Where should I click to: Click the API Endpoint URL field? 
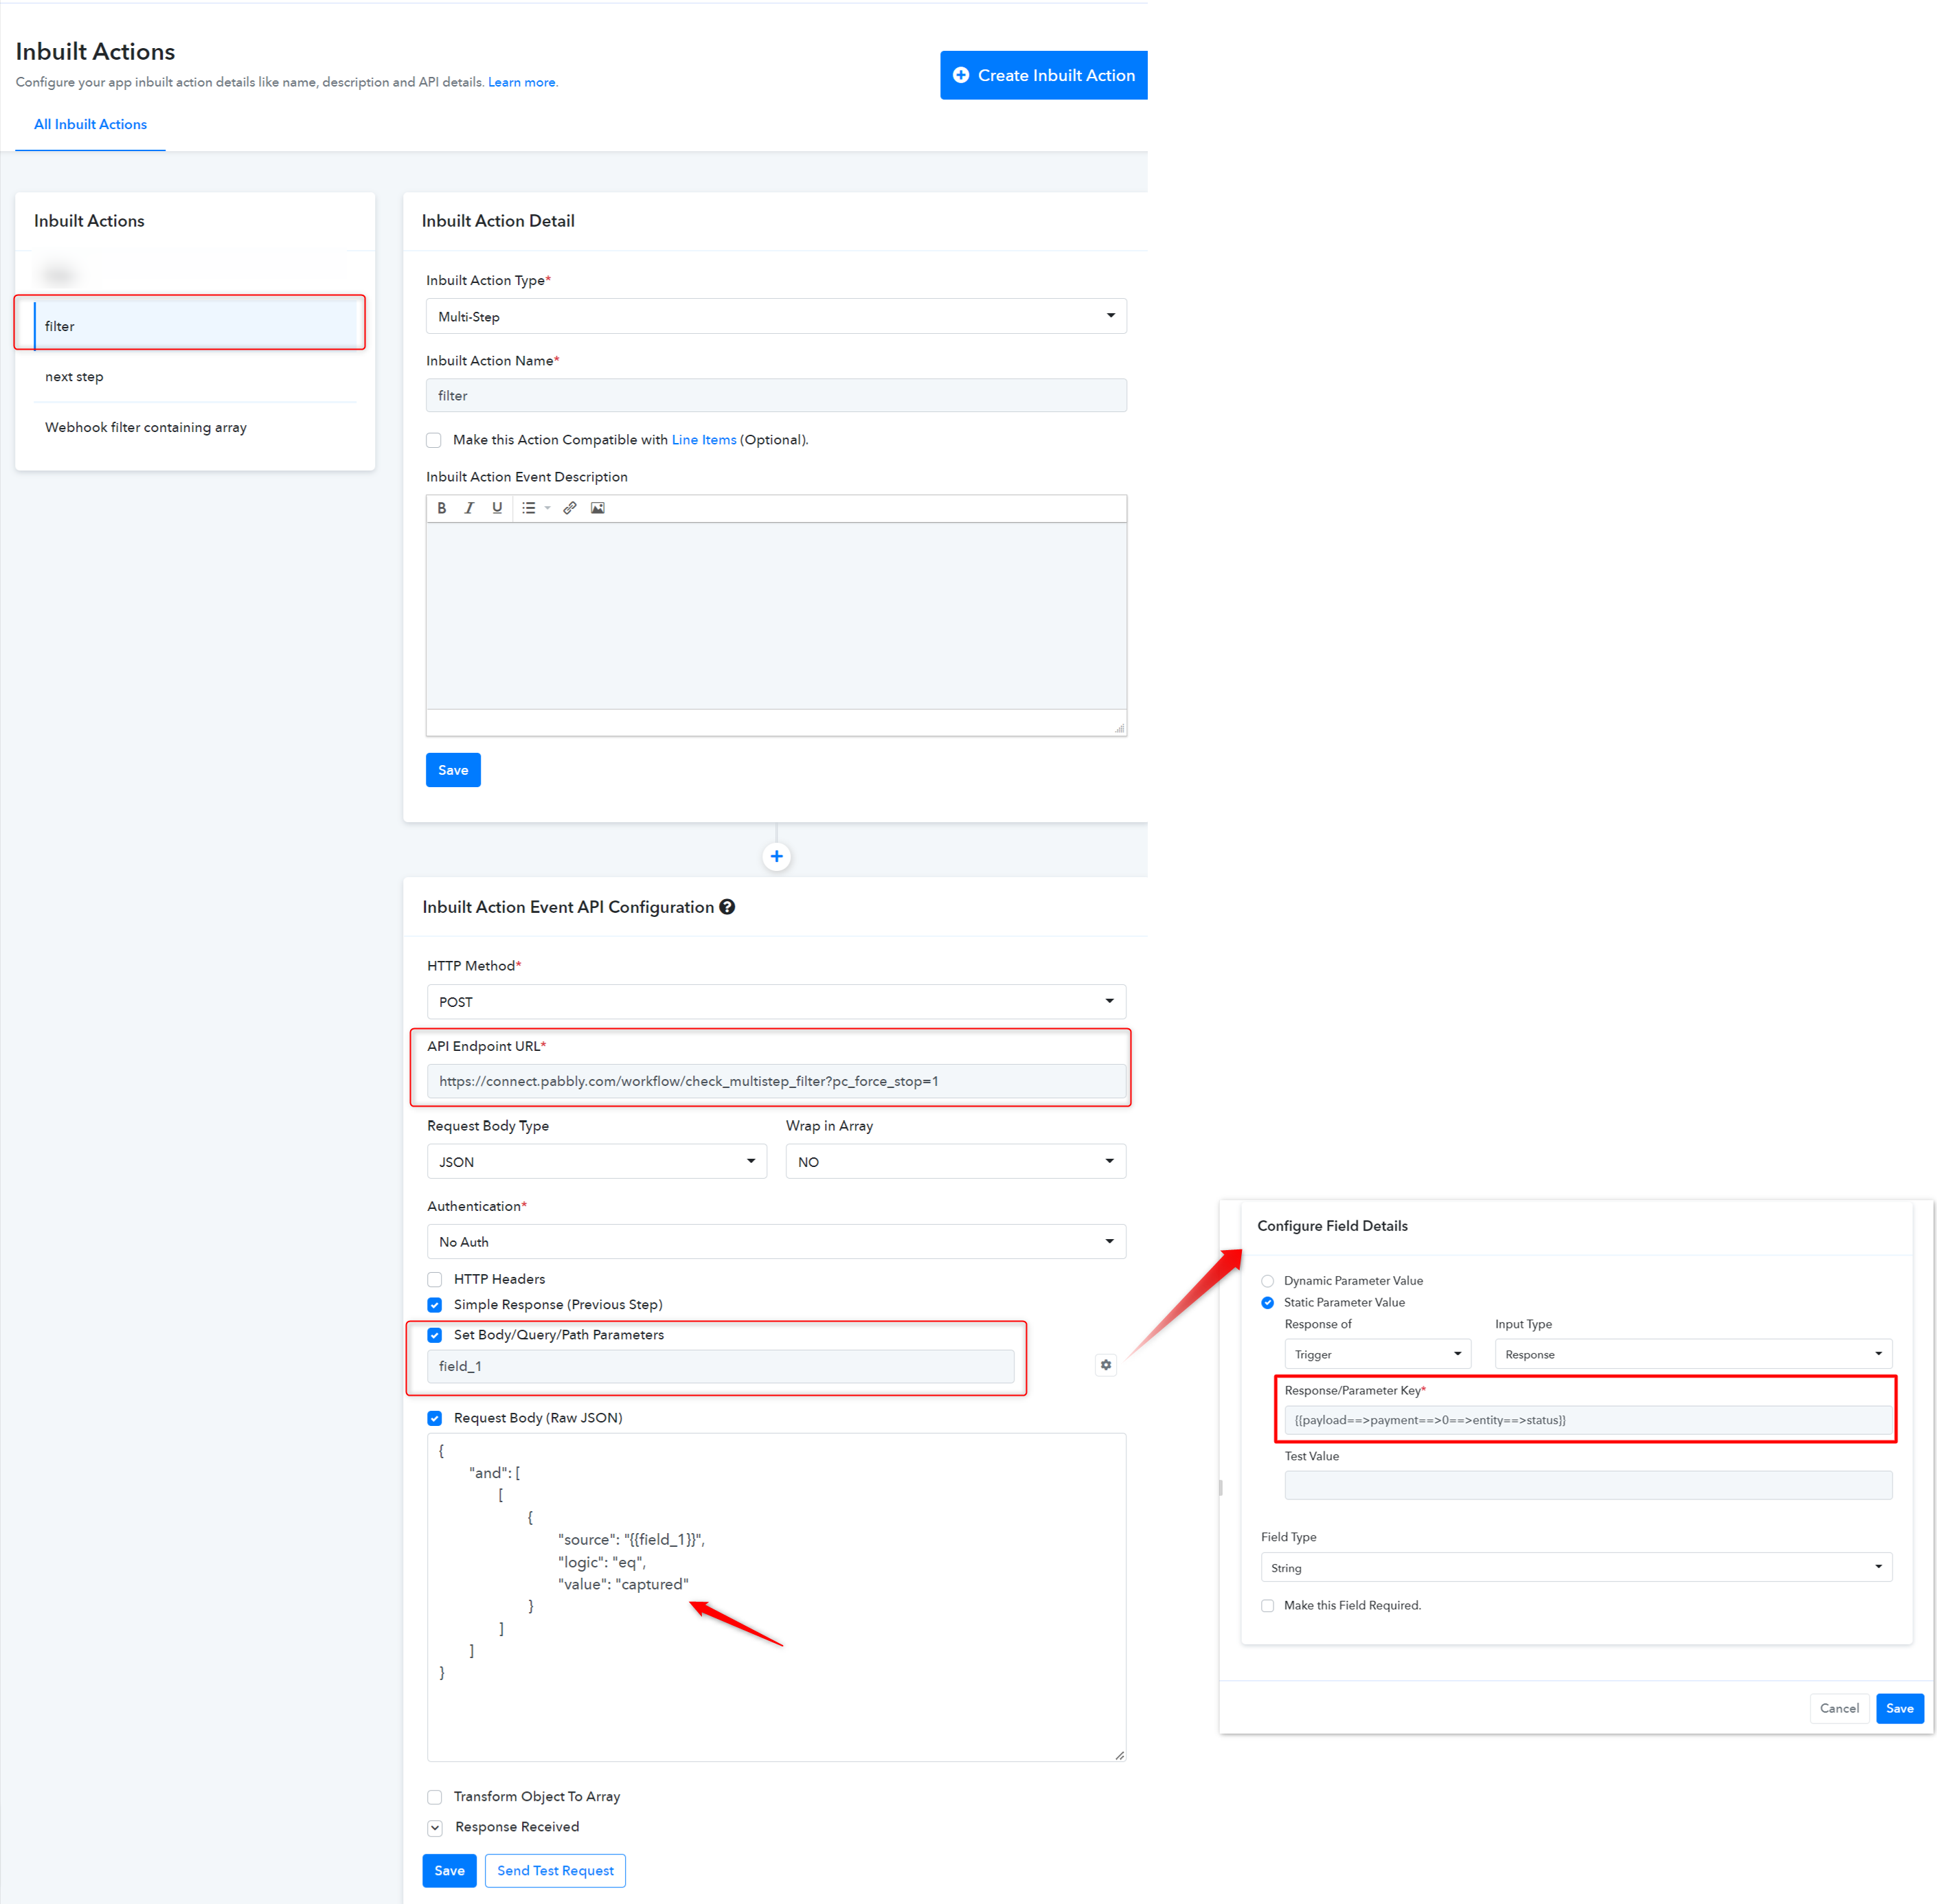click(775, 1081)
